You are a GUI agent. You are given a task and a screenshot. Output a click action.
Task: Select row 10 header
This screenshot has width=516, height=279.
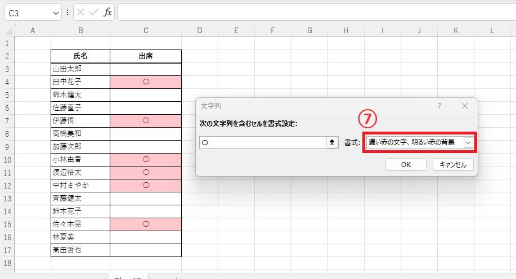click(x=7, y=160)
